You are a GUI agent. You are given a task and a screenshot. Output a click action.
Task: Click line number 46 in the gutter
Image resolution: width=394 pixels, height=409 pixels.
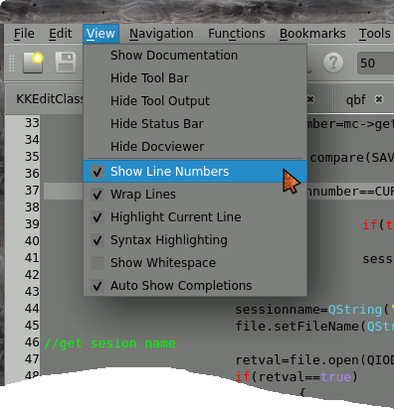pos(32,342)
